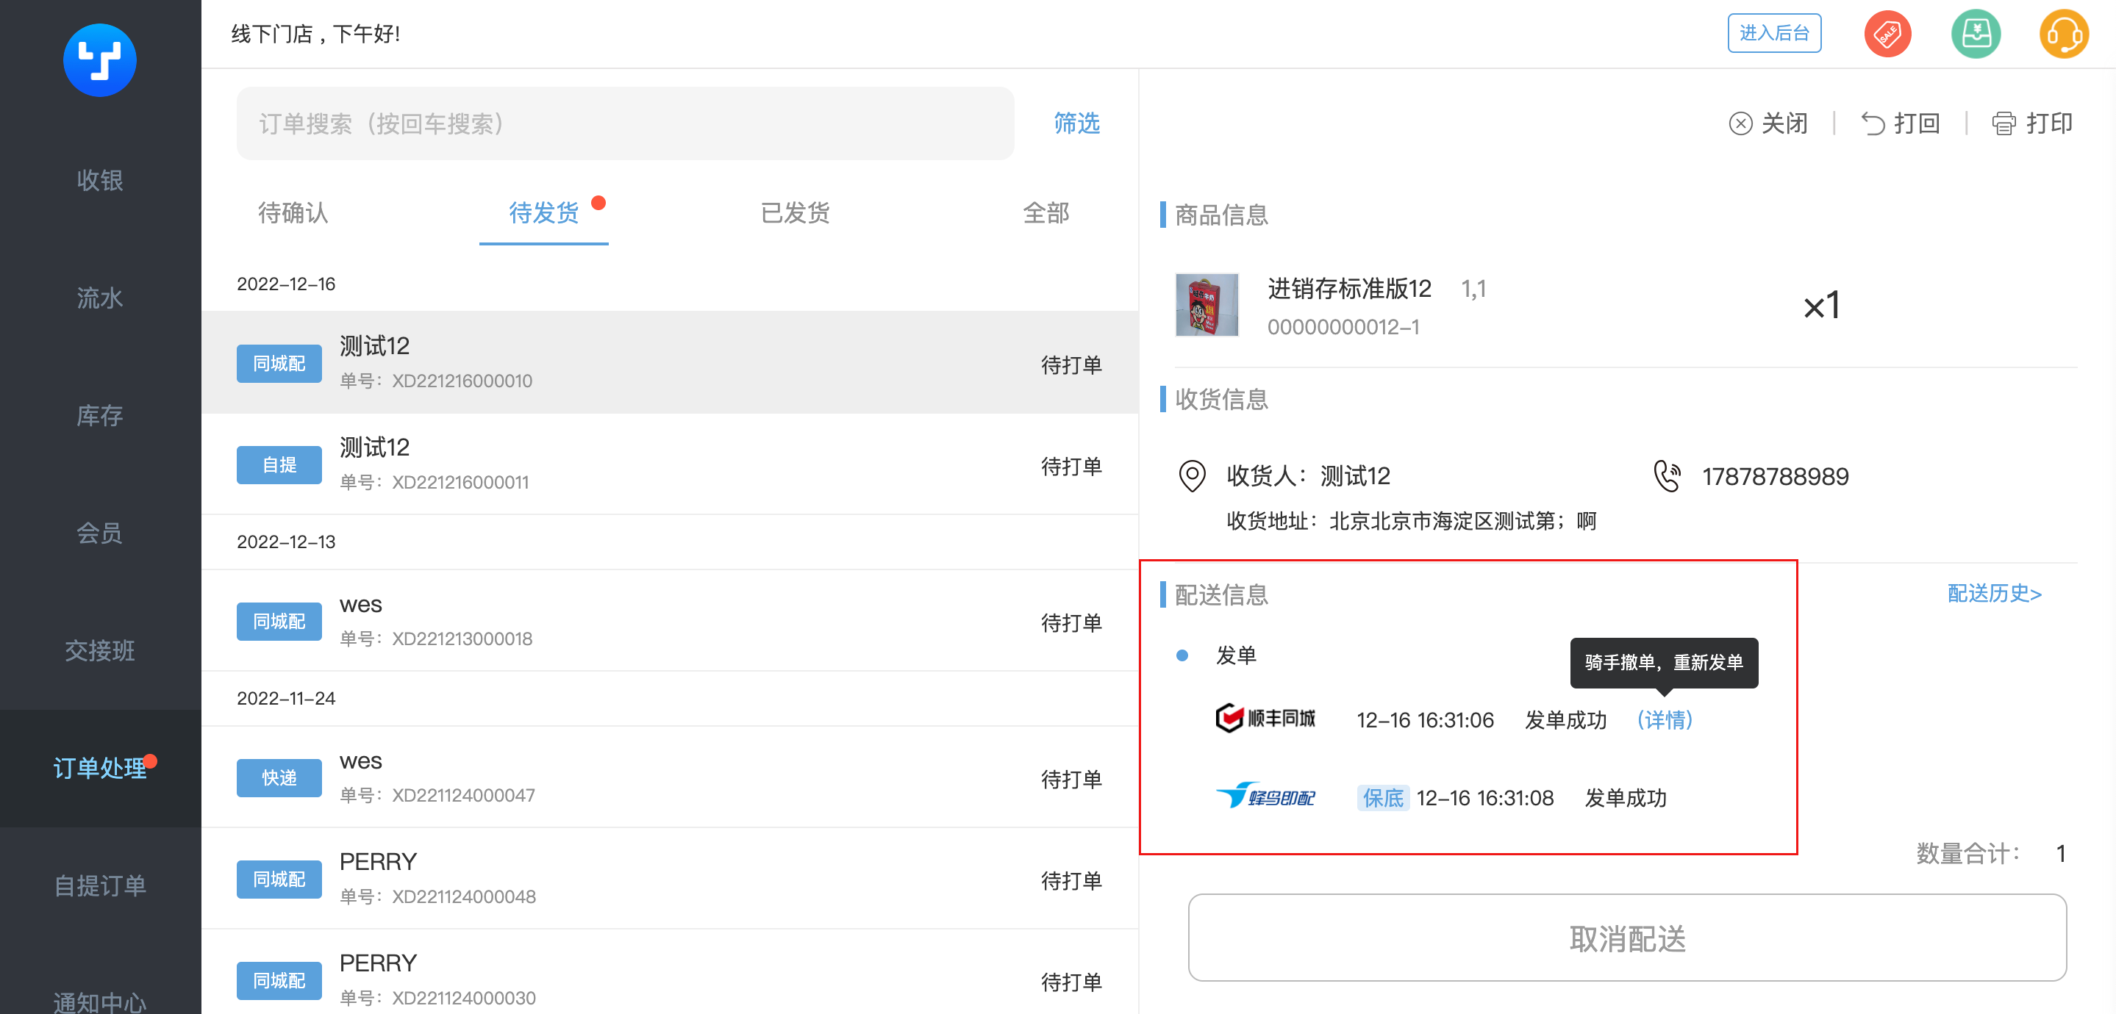
Task: Click the close circle icon next to 关闭
Action: (x=1740, y=124)
